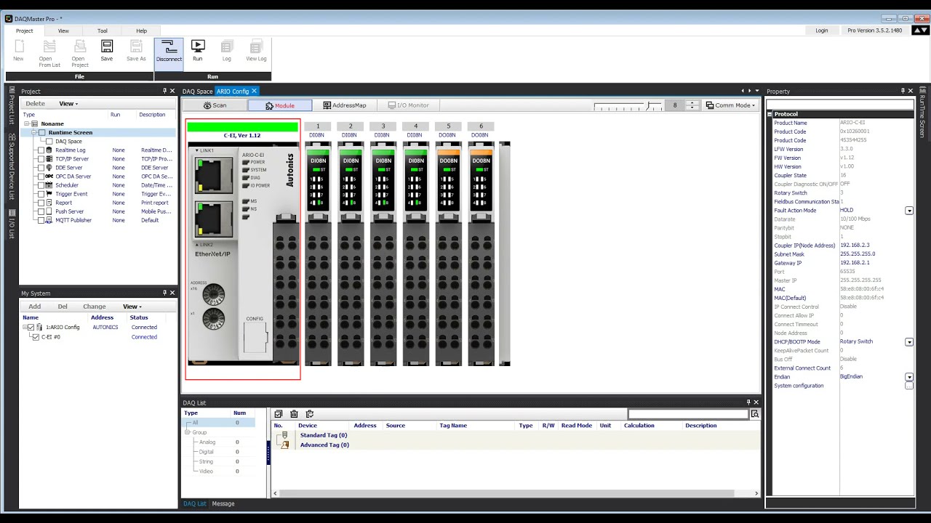Switch to the Message tab
This screenshot has width=931, height=523.
pos(223,503)
